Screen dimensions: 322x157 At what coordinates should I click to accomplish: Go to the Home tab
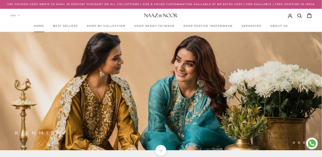coord(39,26)
